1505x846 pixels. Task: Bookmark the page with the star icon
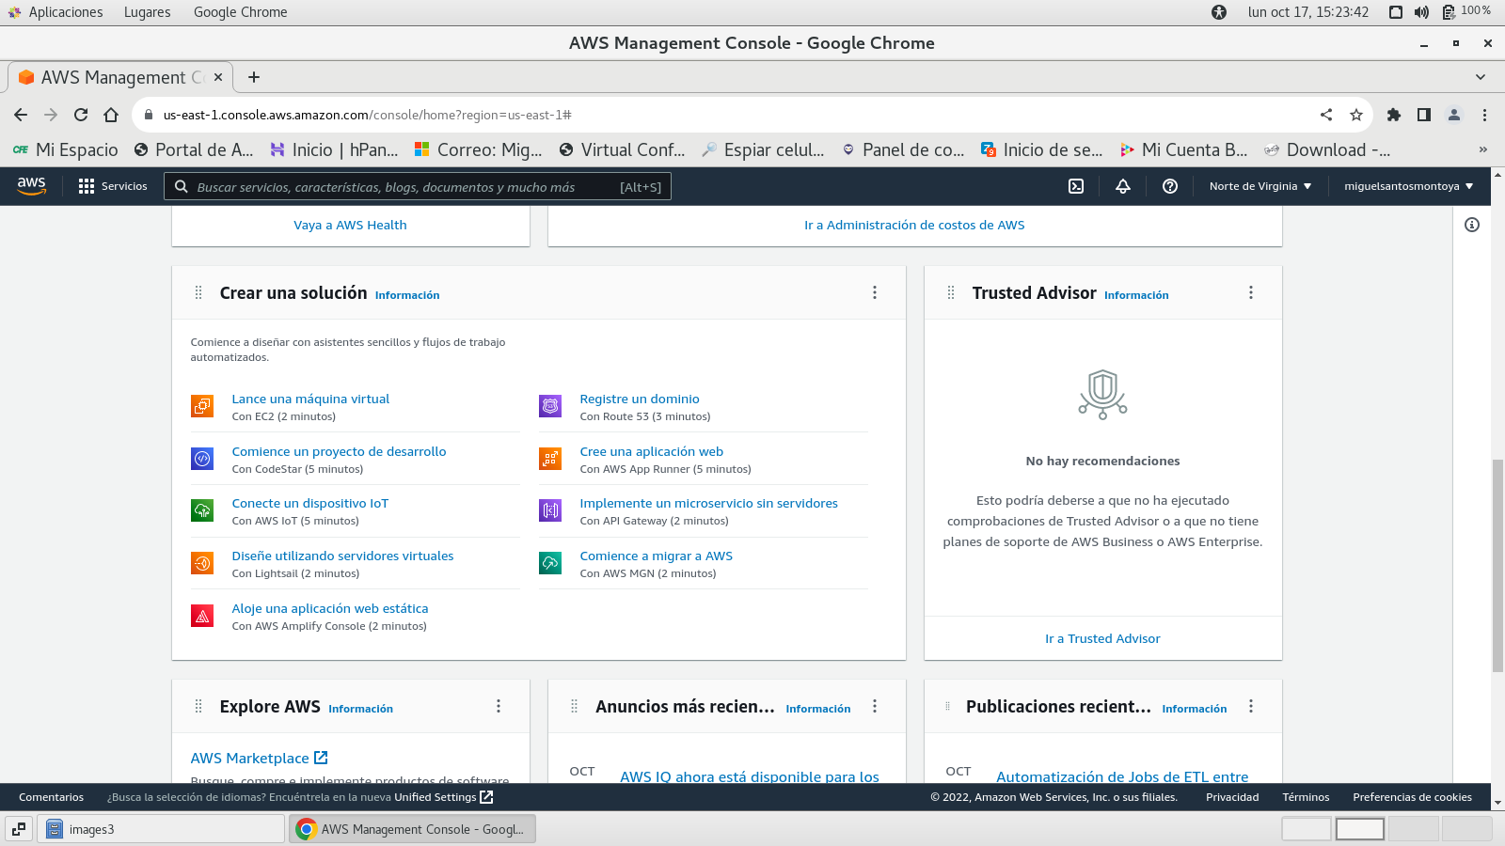point(1356,115)
